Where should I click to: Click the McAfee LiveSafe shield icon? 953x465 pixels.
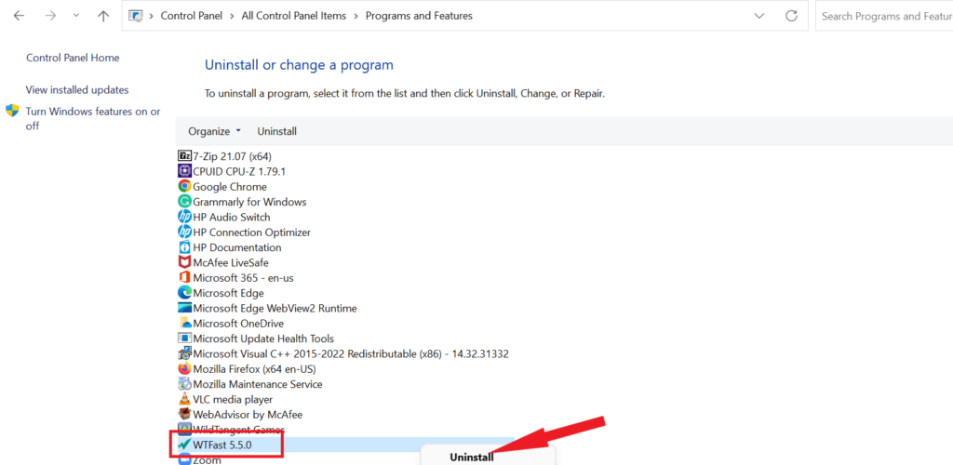pos(184,262)
